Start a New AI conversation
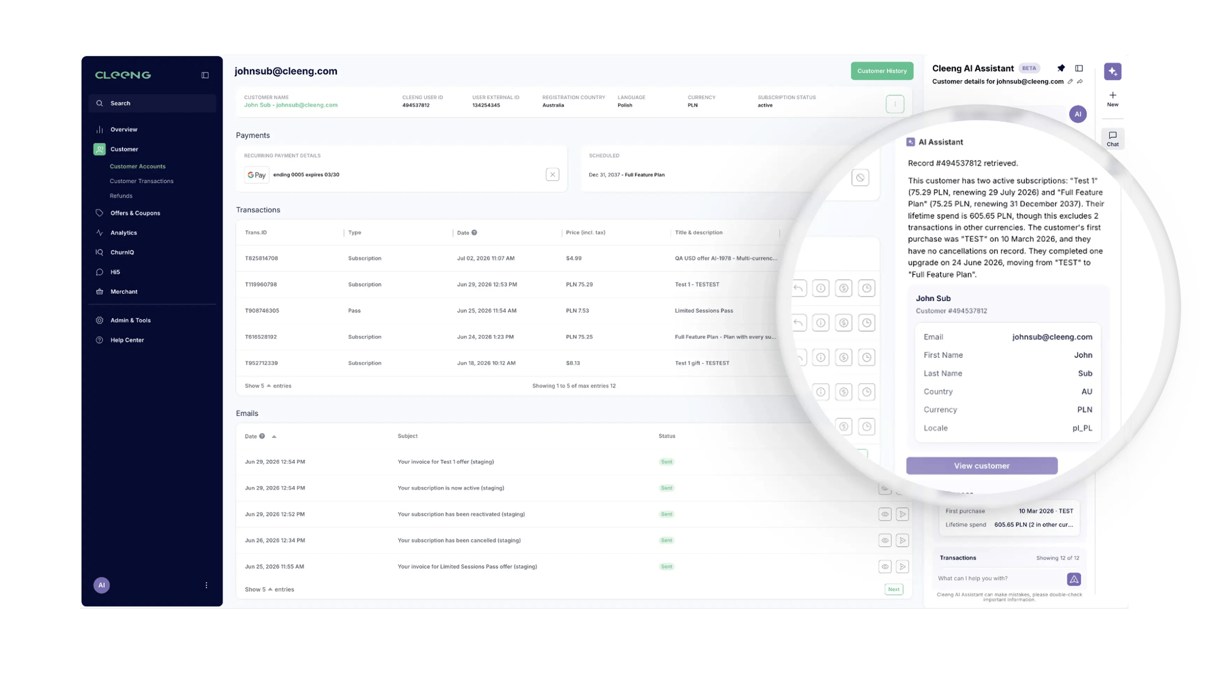 (1112, 99)
